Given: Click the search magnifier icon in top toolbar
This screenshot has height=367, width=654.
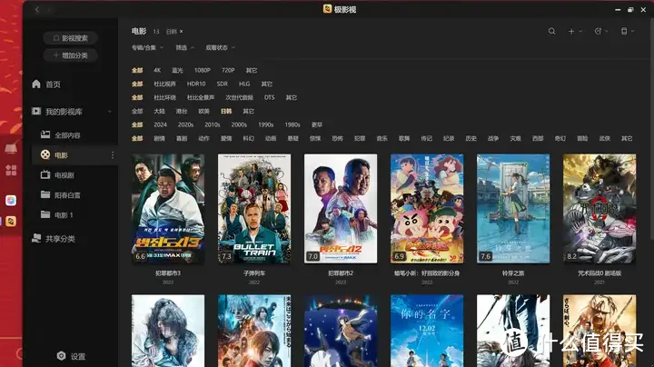Looking at the screenshot, I should [551, 31].
